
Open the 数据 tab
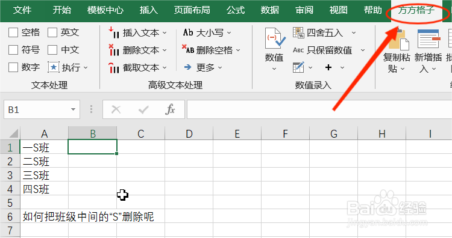pos(270,10)
